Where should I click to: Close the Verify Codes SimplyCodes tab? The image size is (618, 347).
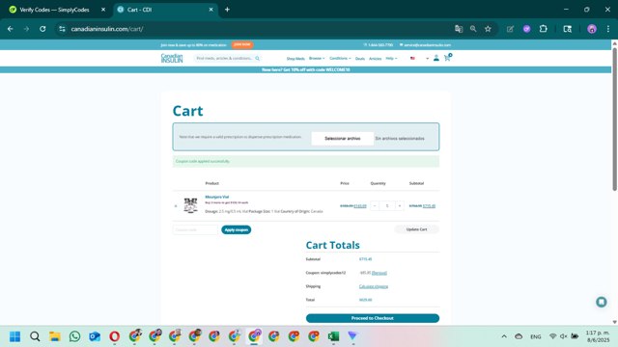(x=103, y=10)
